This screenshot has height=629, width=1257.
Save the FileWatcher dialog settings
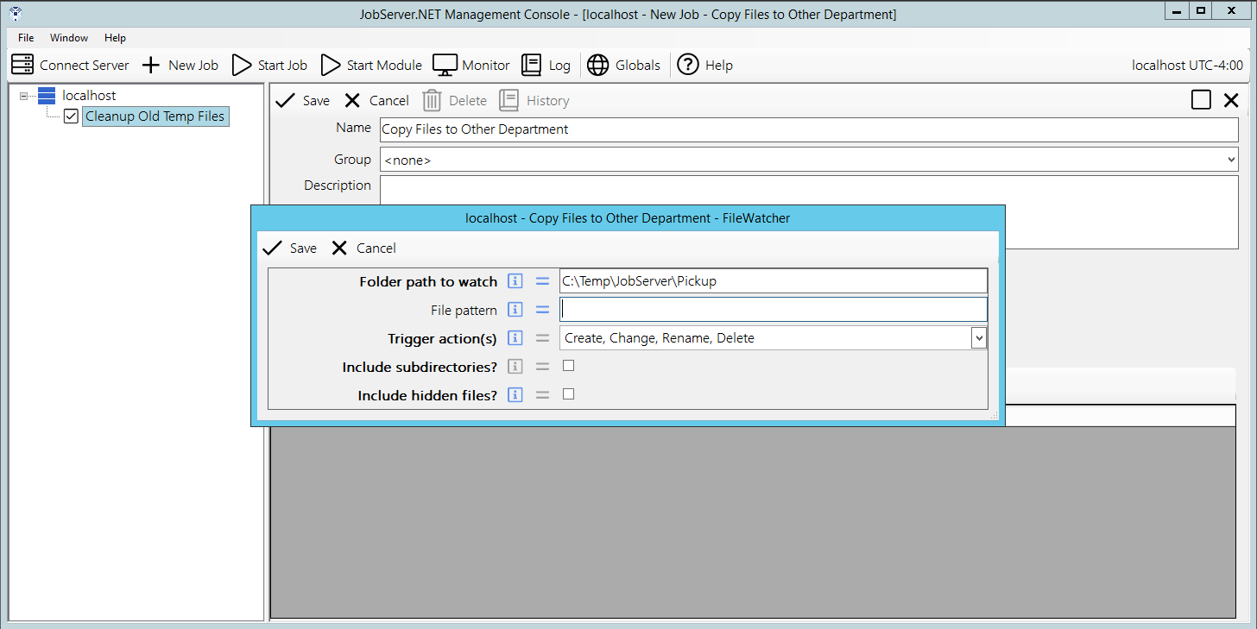pos(289,248)
